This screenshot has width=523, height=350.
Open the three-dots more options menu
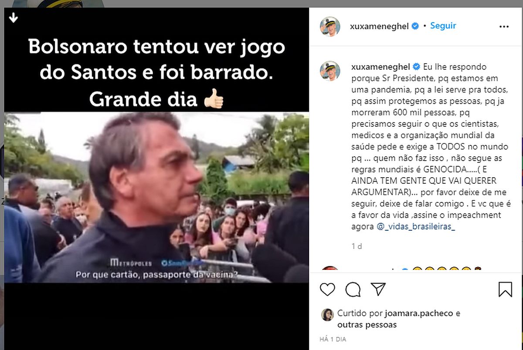pyautogui.click(x=504, y=27)
